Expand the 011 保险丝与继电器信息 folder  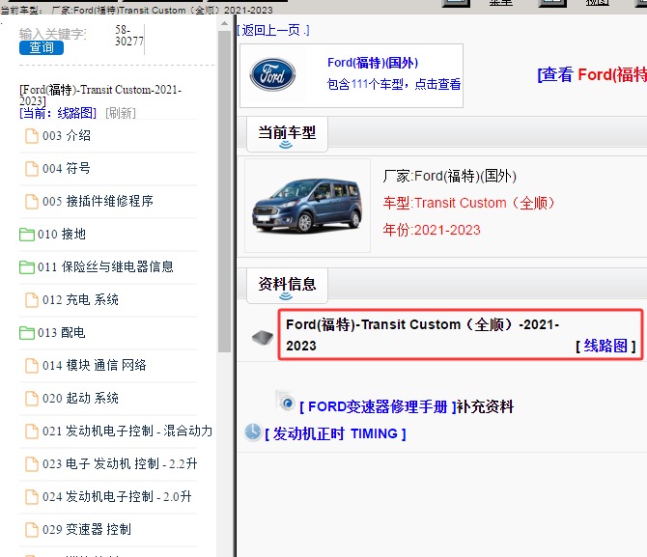pyautogui.click(x=27, y=267)
